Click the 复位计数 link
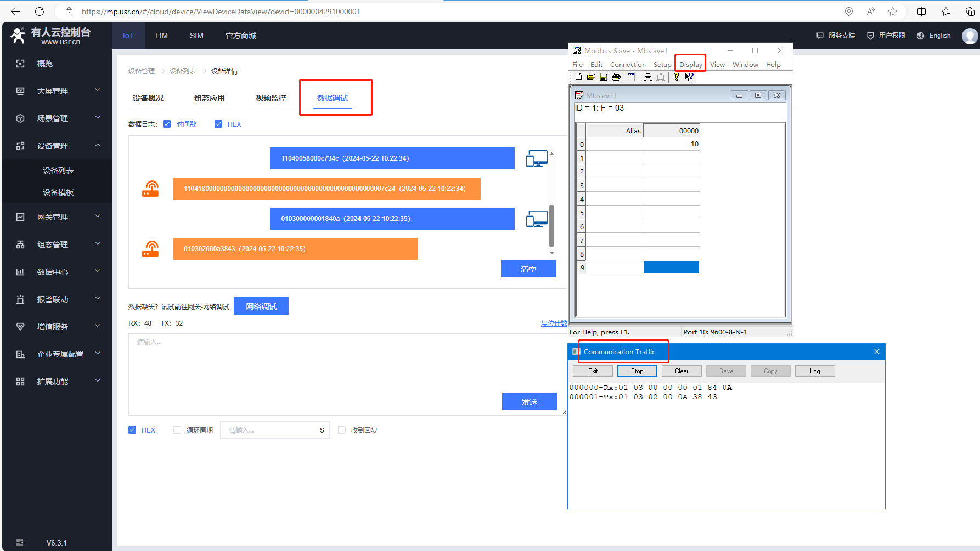This screenshot has height=551, width=980. 554,323
